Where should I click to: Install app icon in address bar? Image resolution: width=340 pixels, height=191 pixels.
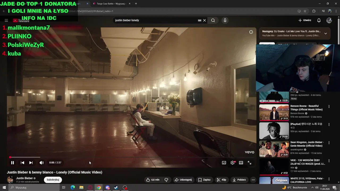pyautogui.click(x=299, y=11)
